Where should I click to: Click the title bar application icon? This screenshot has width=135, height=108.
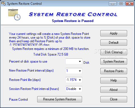[x=4, y=4]
